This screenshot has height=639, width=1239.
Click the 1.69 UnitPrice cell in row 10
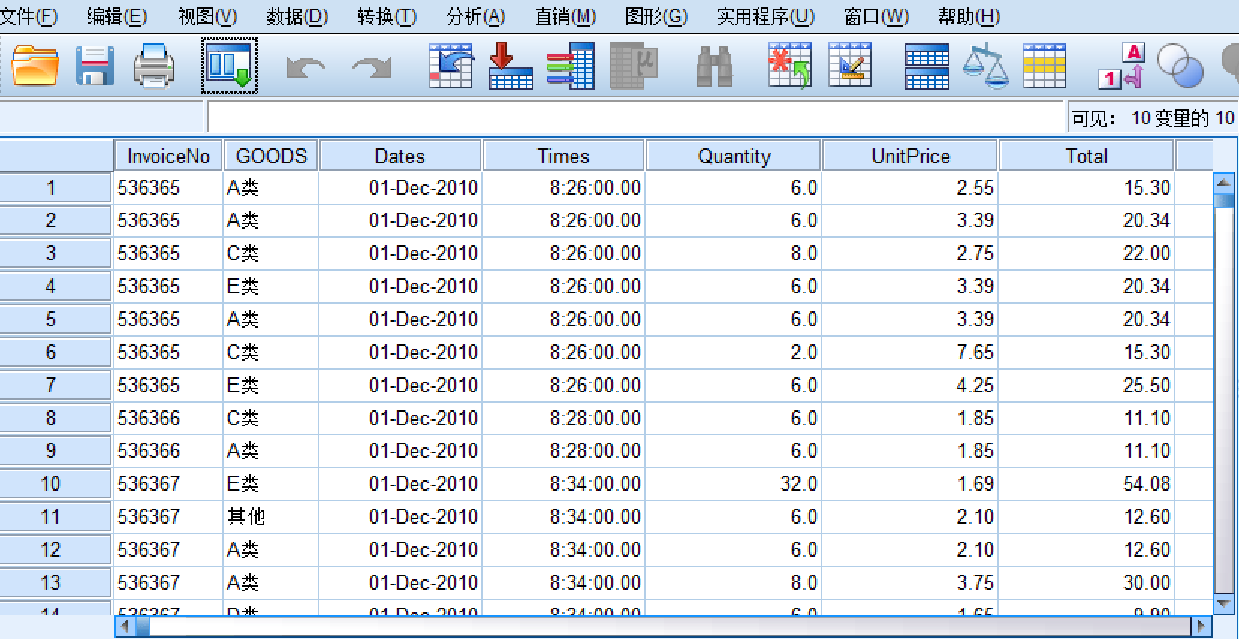911,484
